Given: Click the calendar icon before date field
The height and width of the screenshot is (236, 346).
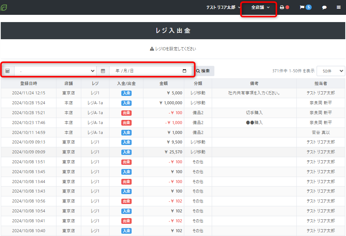Looking at the screenshot, I should click(103, 71).
